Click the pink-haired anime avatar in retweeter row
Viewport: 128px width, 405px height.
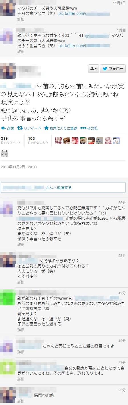pyautogui.click(x=58, y=140)
